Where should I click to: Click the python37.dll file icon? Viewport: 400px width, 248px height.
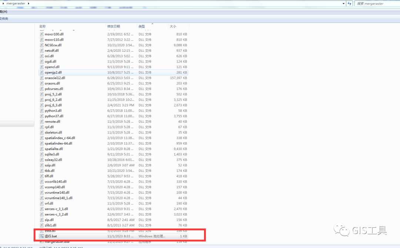(42, 116)
